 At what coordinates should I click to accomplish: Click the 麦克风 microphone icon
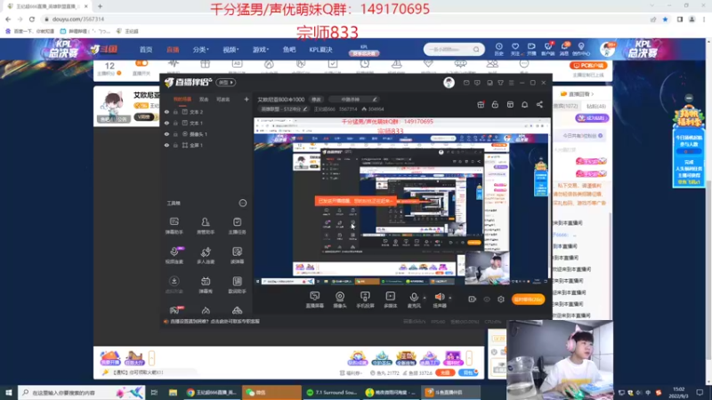[414, 297]
